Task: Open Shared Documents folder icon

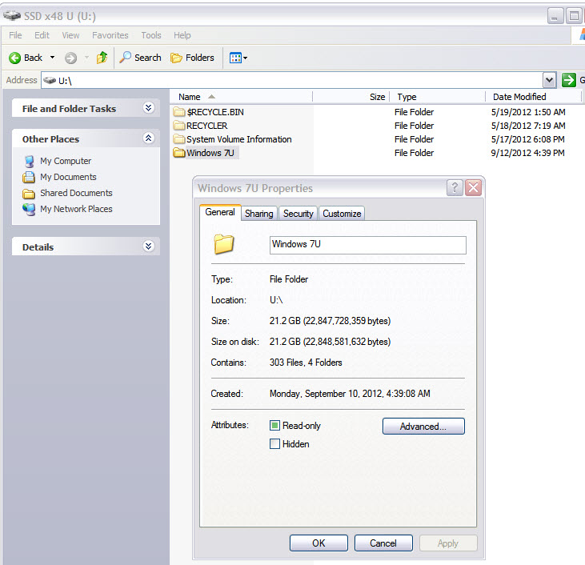Action: pyautogui.click(x=29, y=194)
